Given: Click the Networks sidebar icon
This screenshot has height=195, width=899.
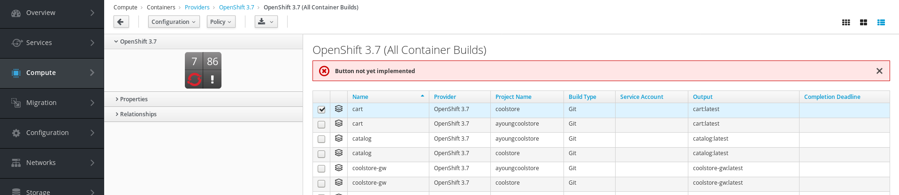Looking at the screenshot, I should (16, 163).
